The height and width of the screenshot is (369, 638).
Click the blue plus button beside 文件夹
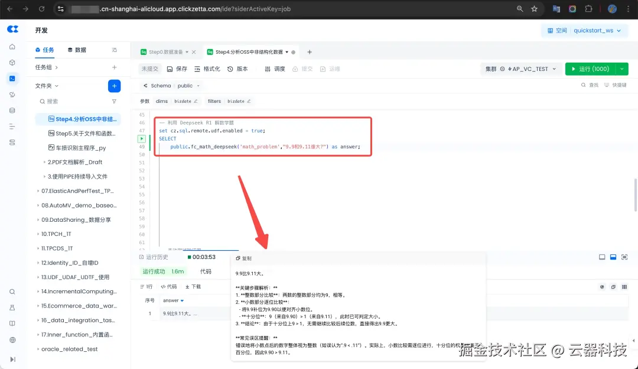click(115, 86)
